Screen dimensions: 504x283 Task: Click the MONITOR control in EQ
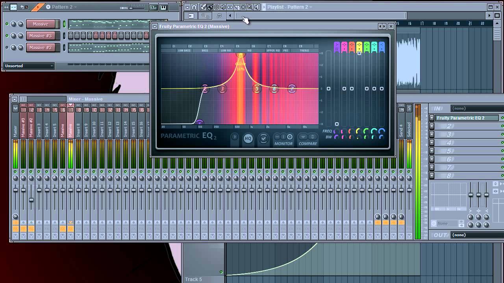[283, 139]
